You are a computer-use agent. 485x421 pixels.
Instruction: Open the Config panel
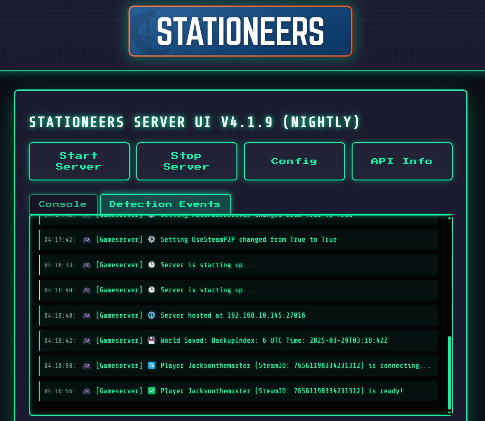click(294, 161)
